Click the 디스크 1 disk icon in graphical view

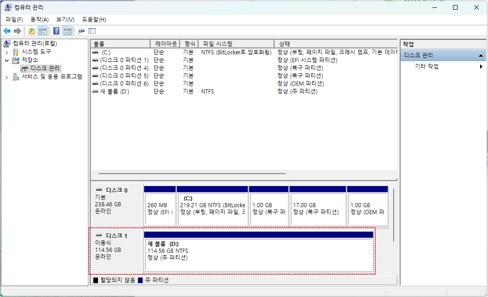[x=99, y=235]
